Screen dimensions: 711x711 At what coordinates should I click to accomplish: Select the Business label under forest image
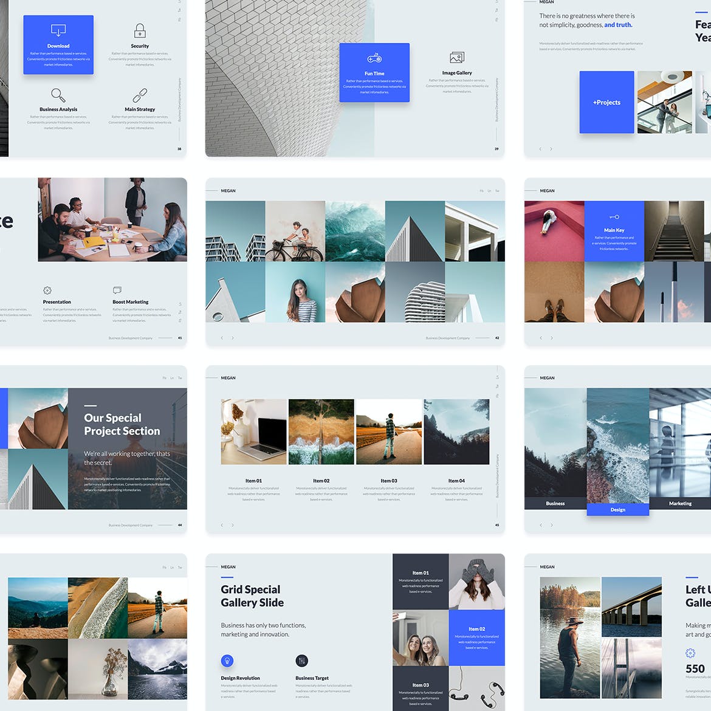pos(555,503)
